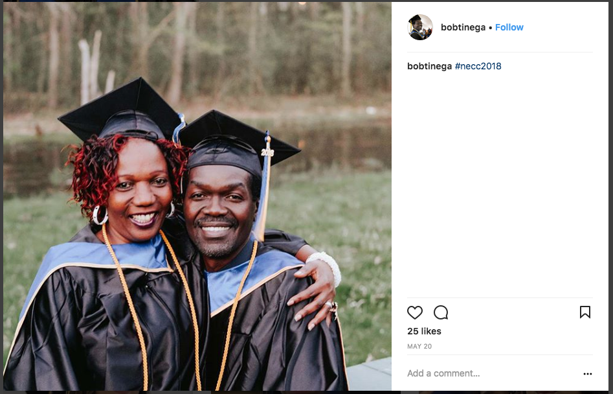
Task: Click the 2018 tassel charm on the cap
Action: (267, 152)
